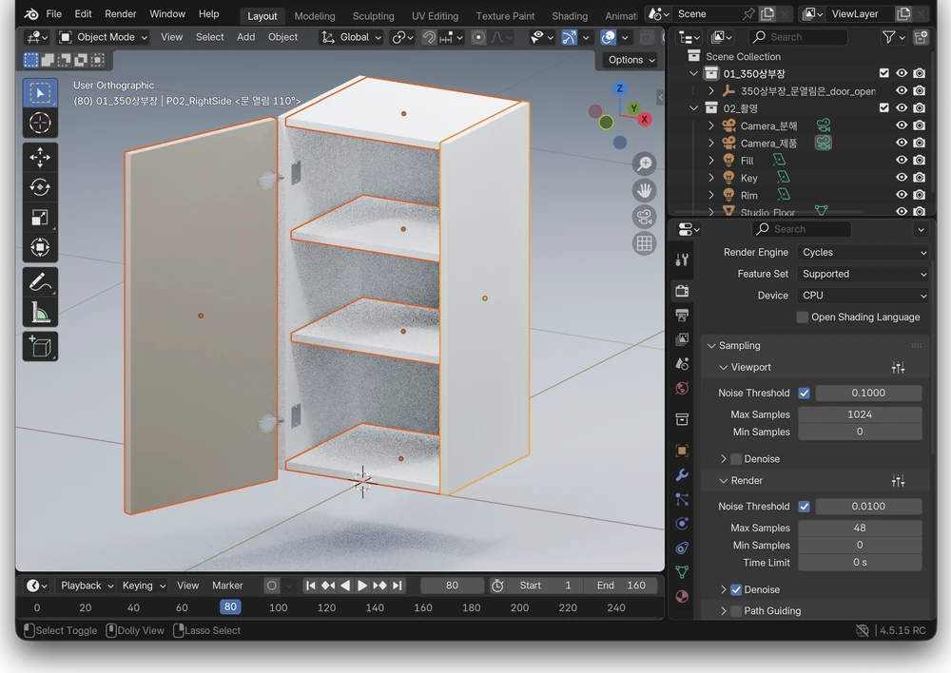Toggle camera view in the viewport
This screenshot has width=951, height=673.
(x=644, y=217)
